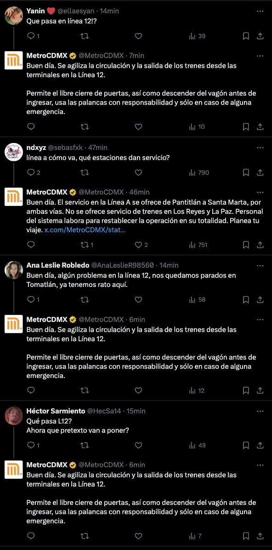This screenshot has width=272, height=550.
Task: Bookmark Yanin's tweet
Action: (x=246, y=36)
